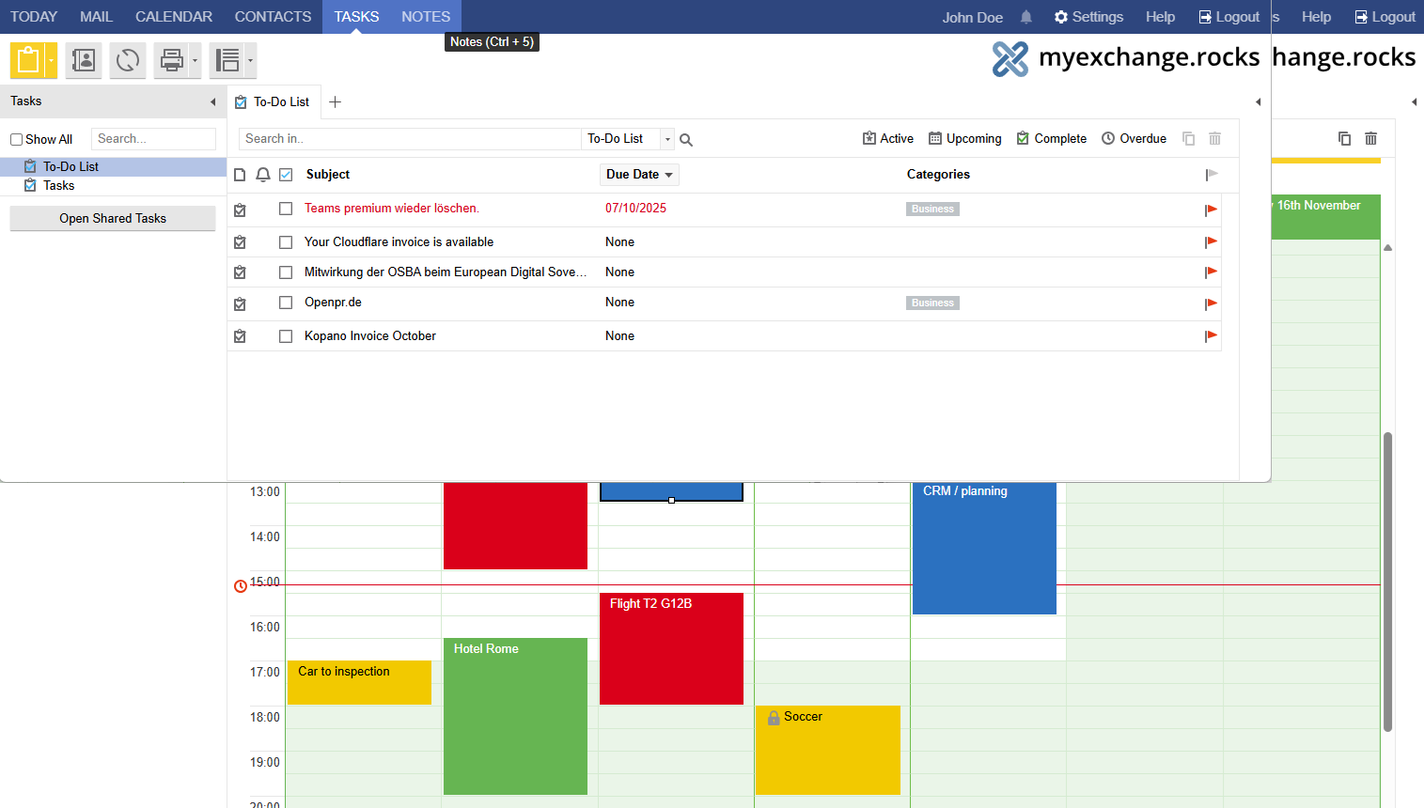Expand the print options dropdown arrow

195,60
